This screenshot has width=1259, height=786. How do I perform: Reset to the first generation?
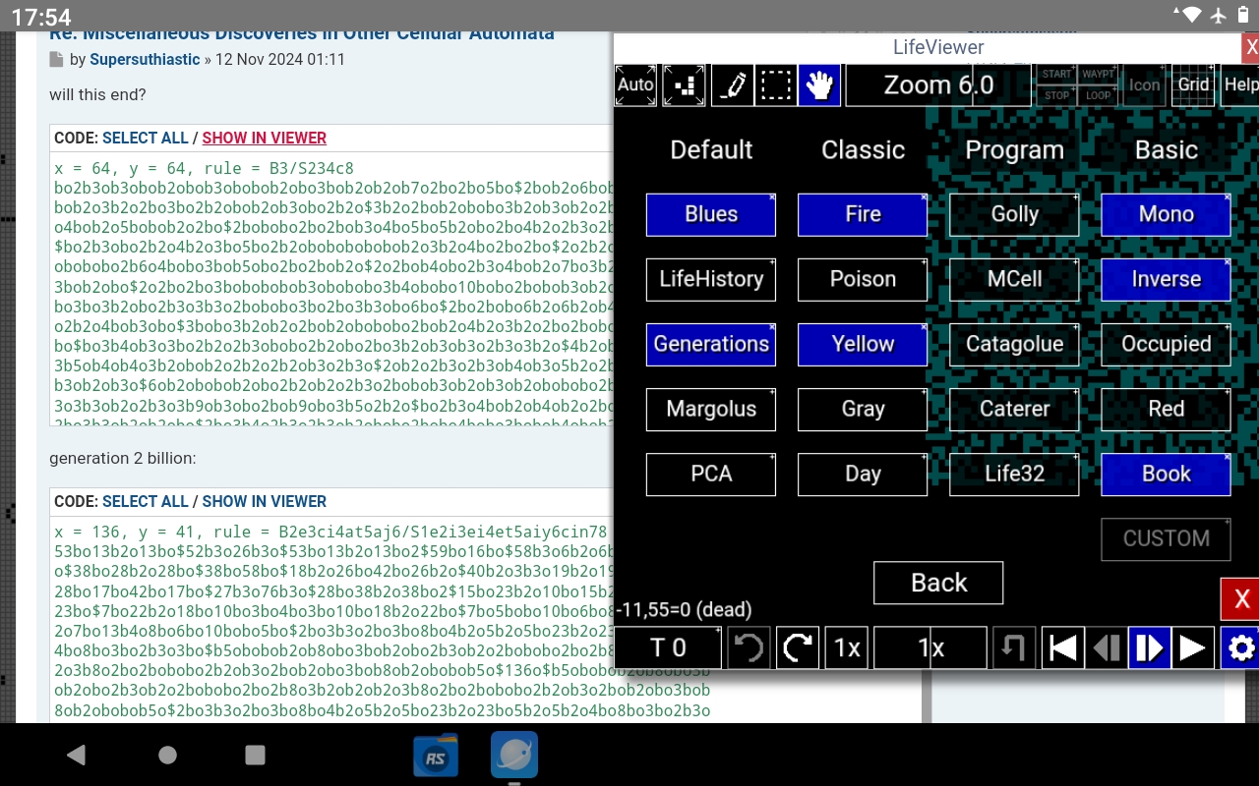click(x=1062, y=648)
